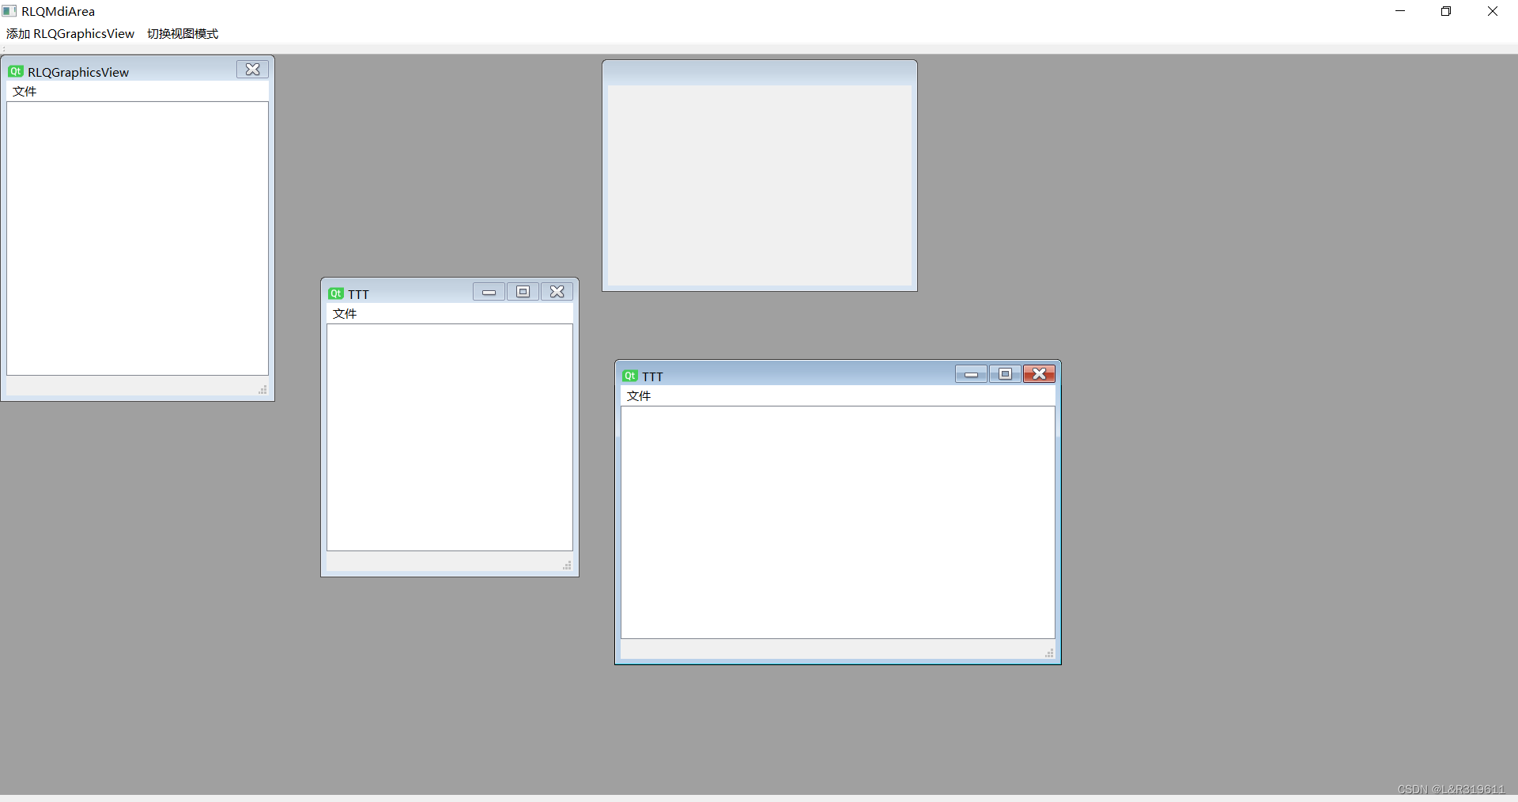
Task: Click title bar of the untitled subwindow
Action: [x=760, y=73]
